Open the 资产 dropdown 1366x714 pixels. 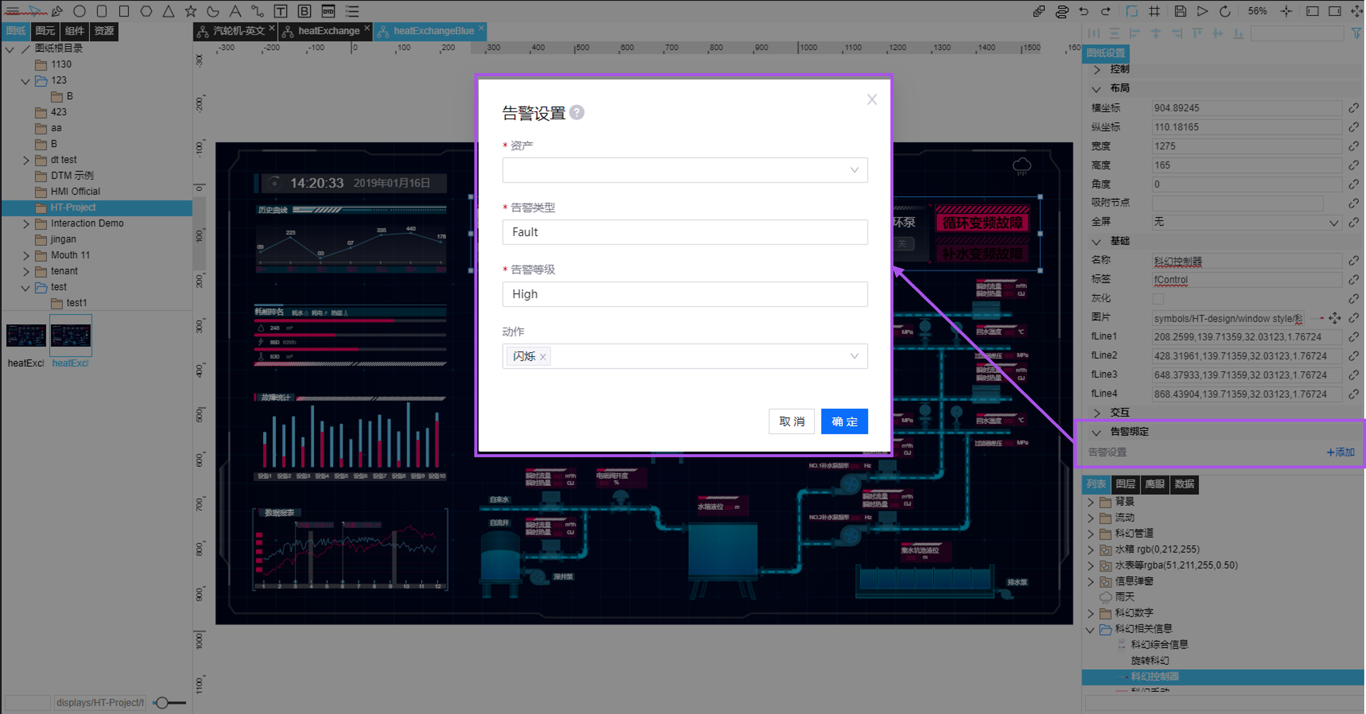pos(685,170)
